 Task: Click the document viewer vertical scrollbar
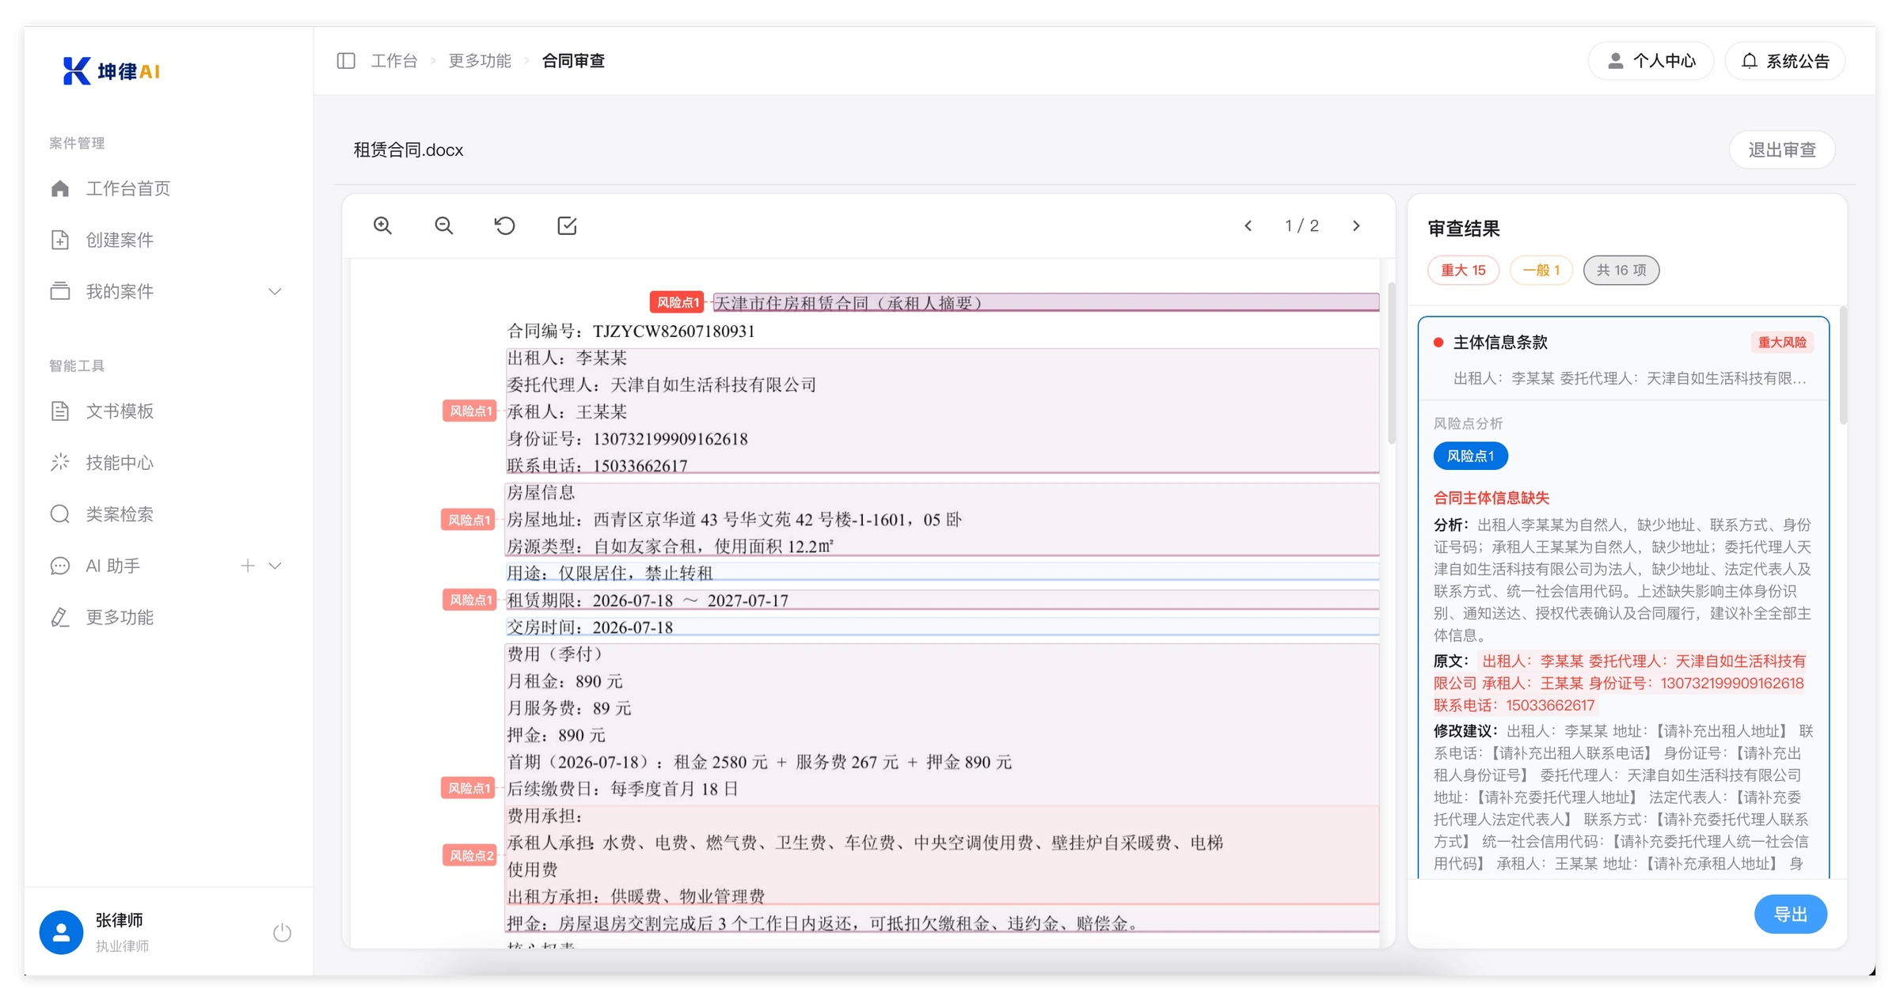point(1391,364)
